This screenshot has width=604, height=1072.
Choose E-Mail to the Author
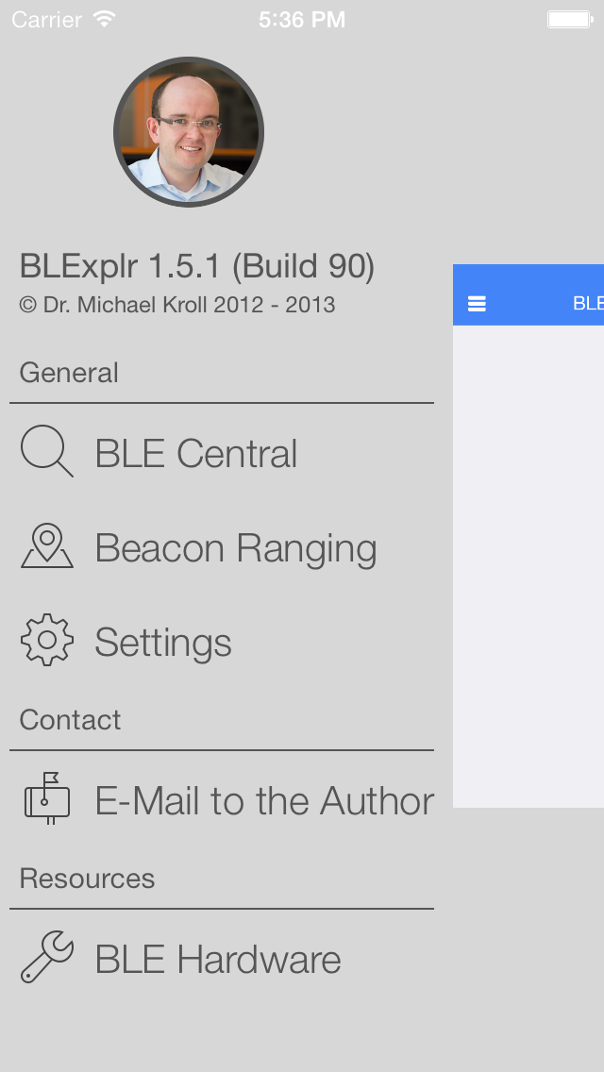pos(222,800)
